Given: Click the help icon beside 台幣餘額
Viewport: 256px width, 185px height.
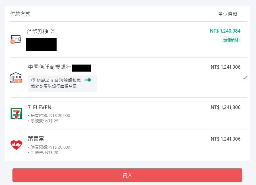Looking at the screenshot, I should click(53, 31).
